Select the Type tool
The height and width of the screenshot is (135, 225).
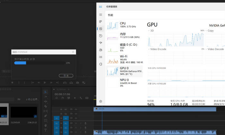point(46,130)
